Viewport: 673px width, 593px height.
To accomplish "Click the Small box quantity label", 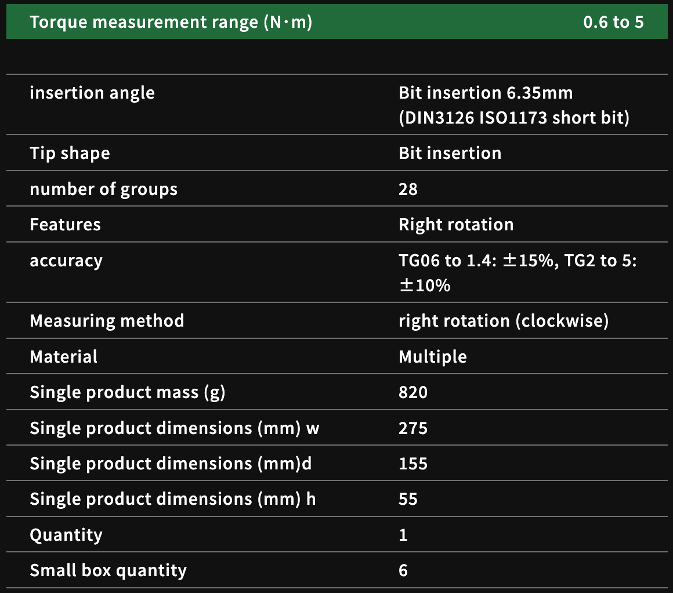I will click(108, 570).
